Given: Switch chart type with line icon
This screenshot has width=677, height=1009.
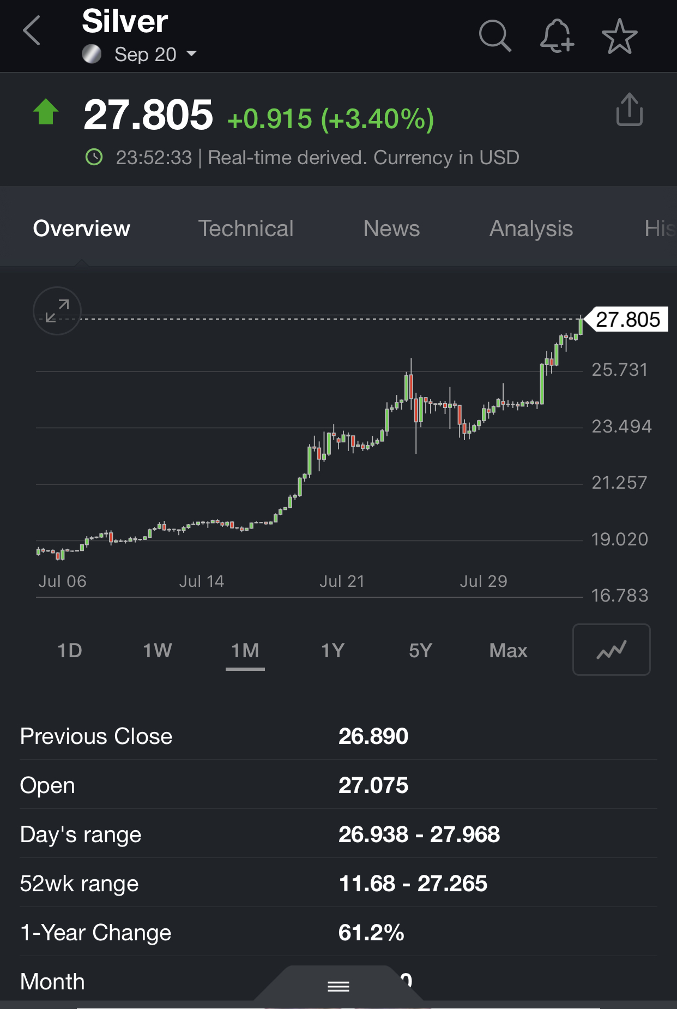Looking at the screenshot, I should [x=611, y=650].
